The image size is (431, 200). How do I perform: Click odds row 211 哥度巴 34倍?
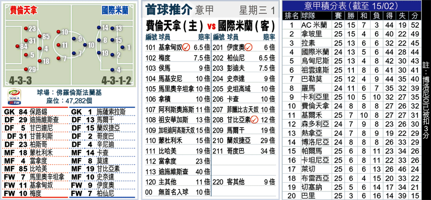[x=244, y=151]
